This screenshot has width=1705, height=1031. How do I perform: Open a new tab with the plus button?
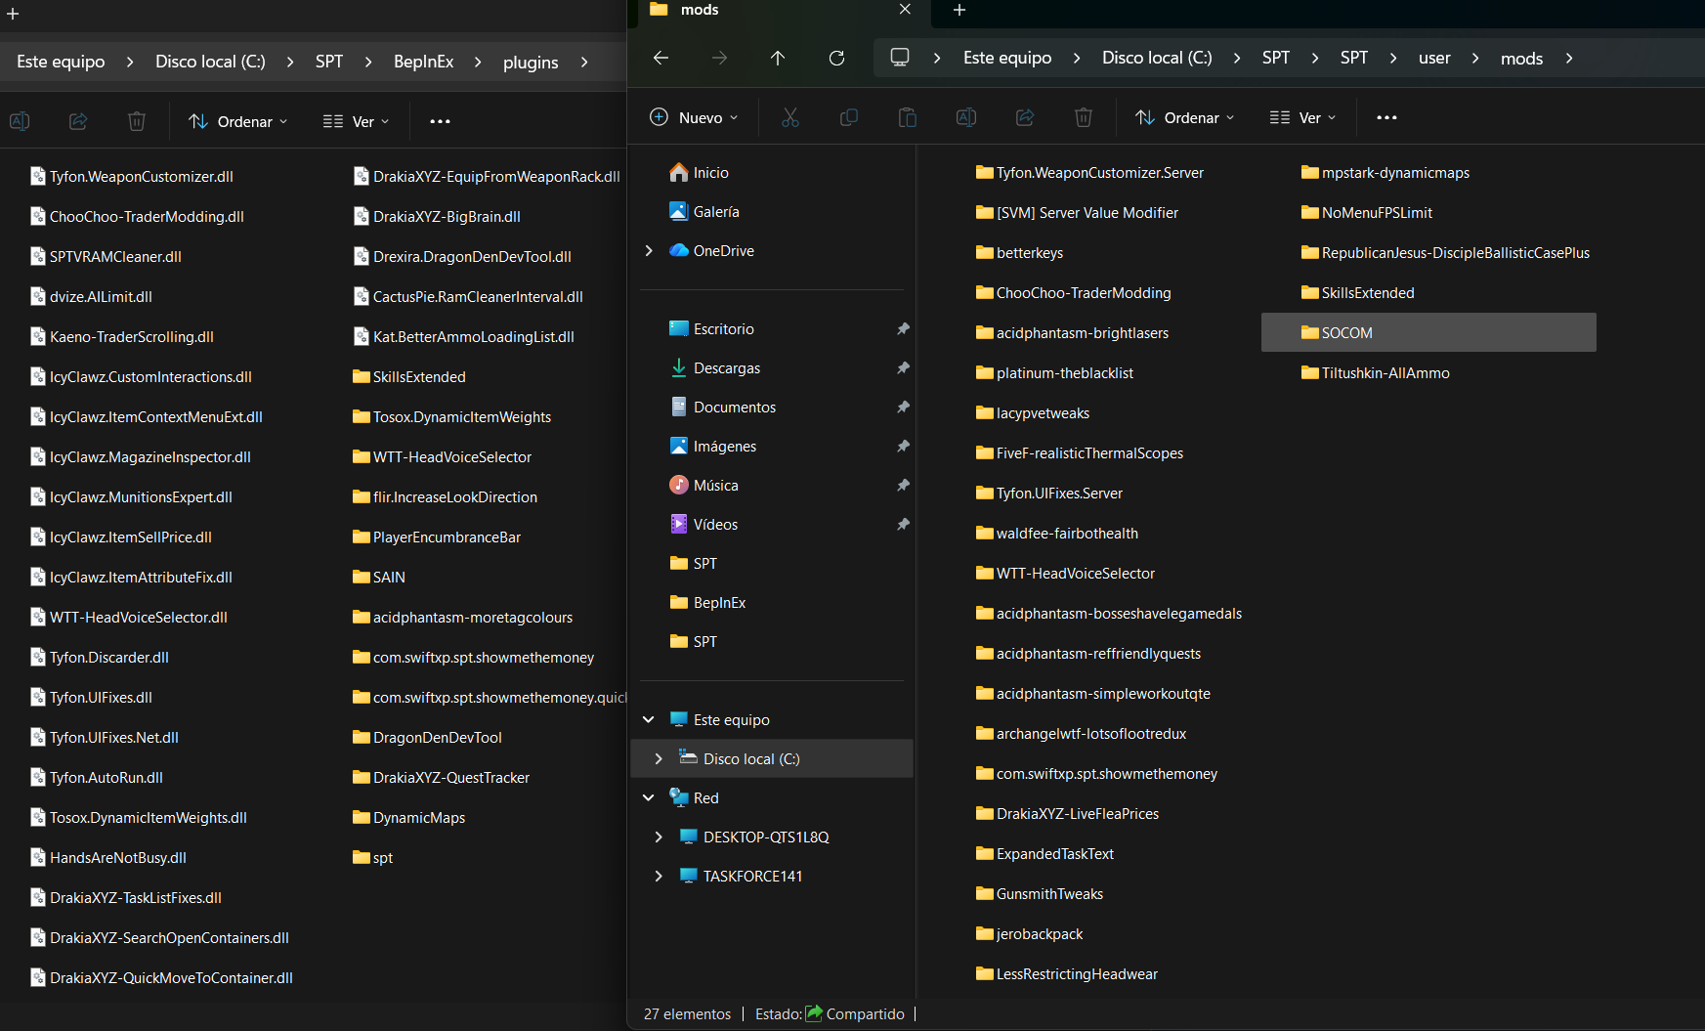click(959, 10)
